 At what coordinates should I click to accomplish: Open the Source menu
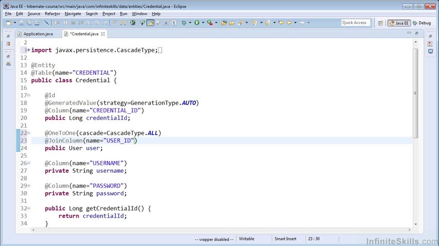(x=34, y=14)
